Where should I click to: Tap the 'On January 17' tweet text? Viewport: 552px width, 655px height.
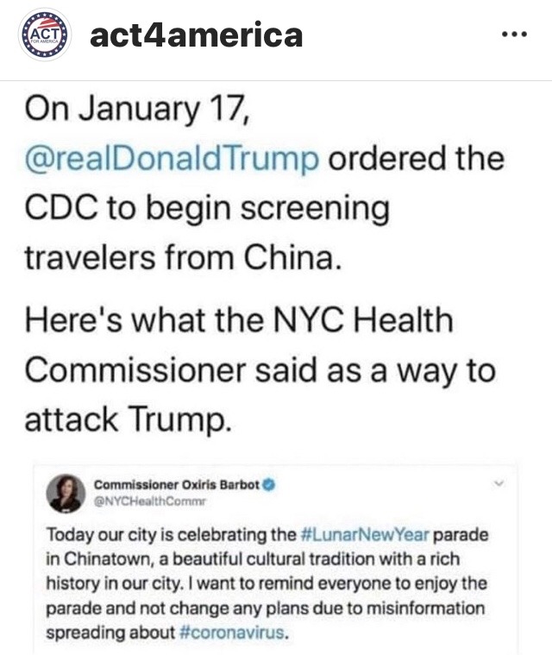point(137,110)
